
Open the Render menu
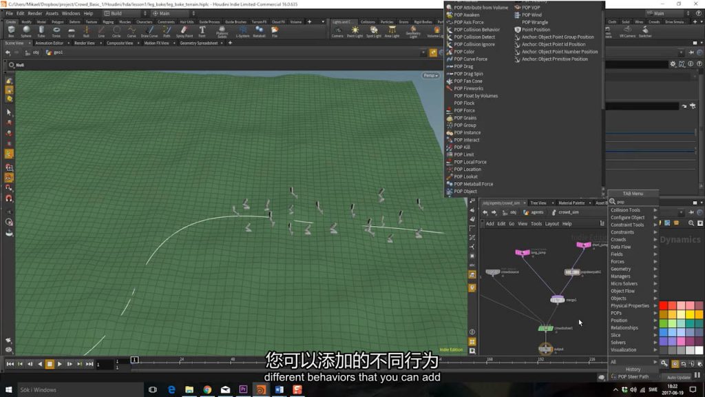click(x=34, y=14)
